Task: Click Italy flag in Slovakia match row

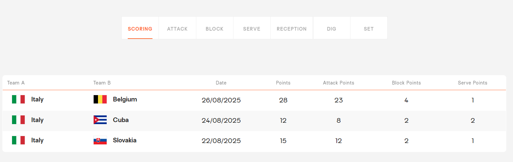Action: pos(18,140)
